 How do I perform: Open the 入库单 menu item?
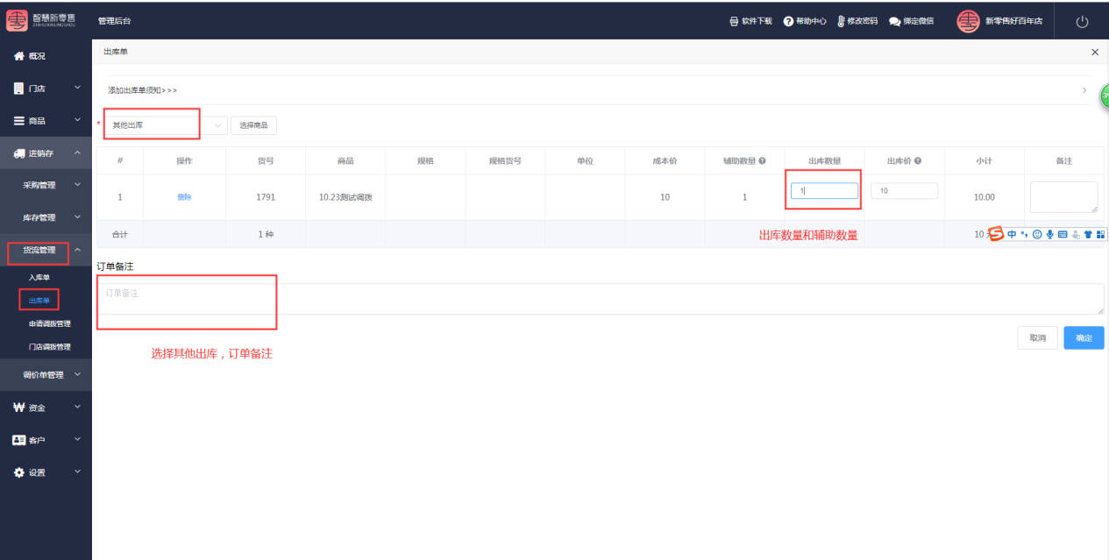[x=39, y=277]
